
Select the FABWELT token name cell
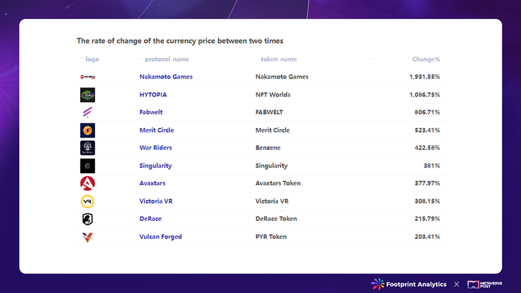(269, 113)
